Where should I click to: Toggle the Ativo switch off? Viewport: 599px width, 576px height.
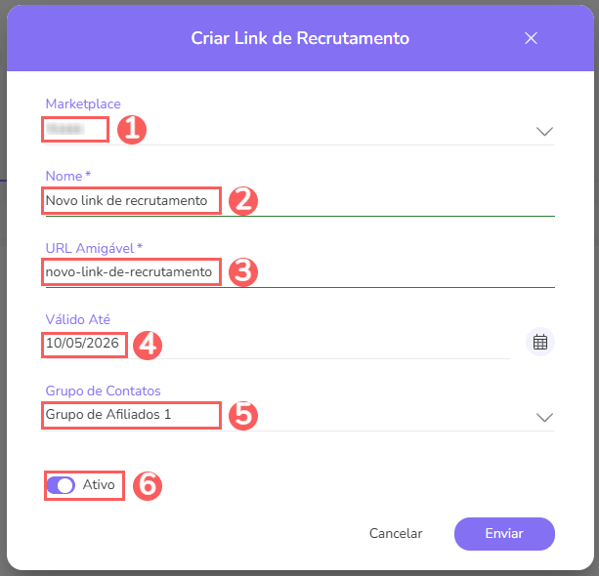[x=61, y=485]
